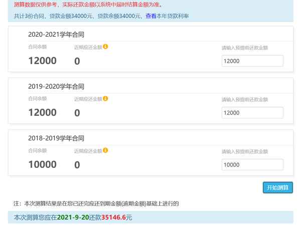Click the 2018-2019学年合同 heading
The width and height of the screenshot is (301, 228).
click(56, 138)
